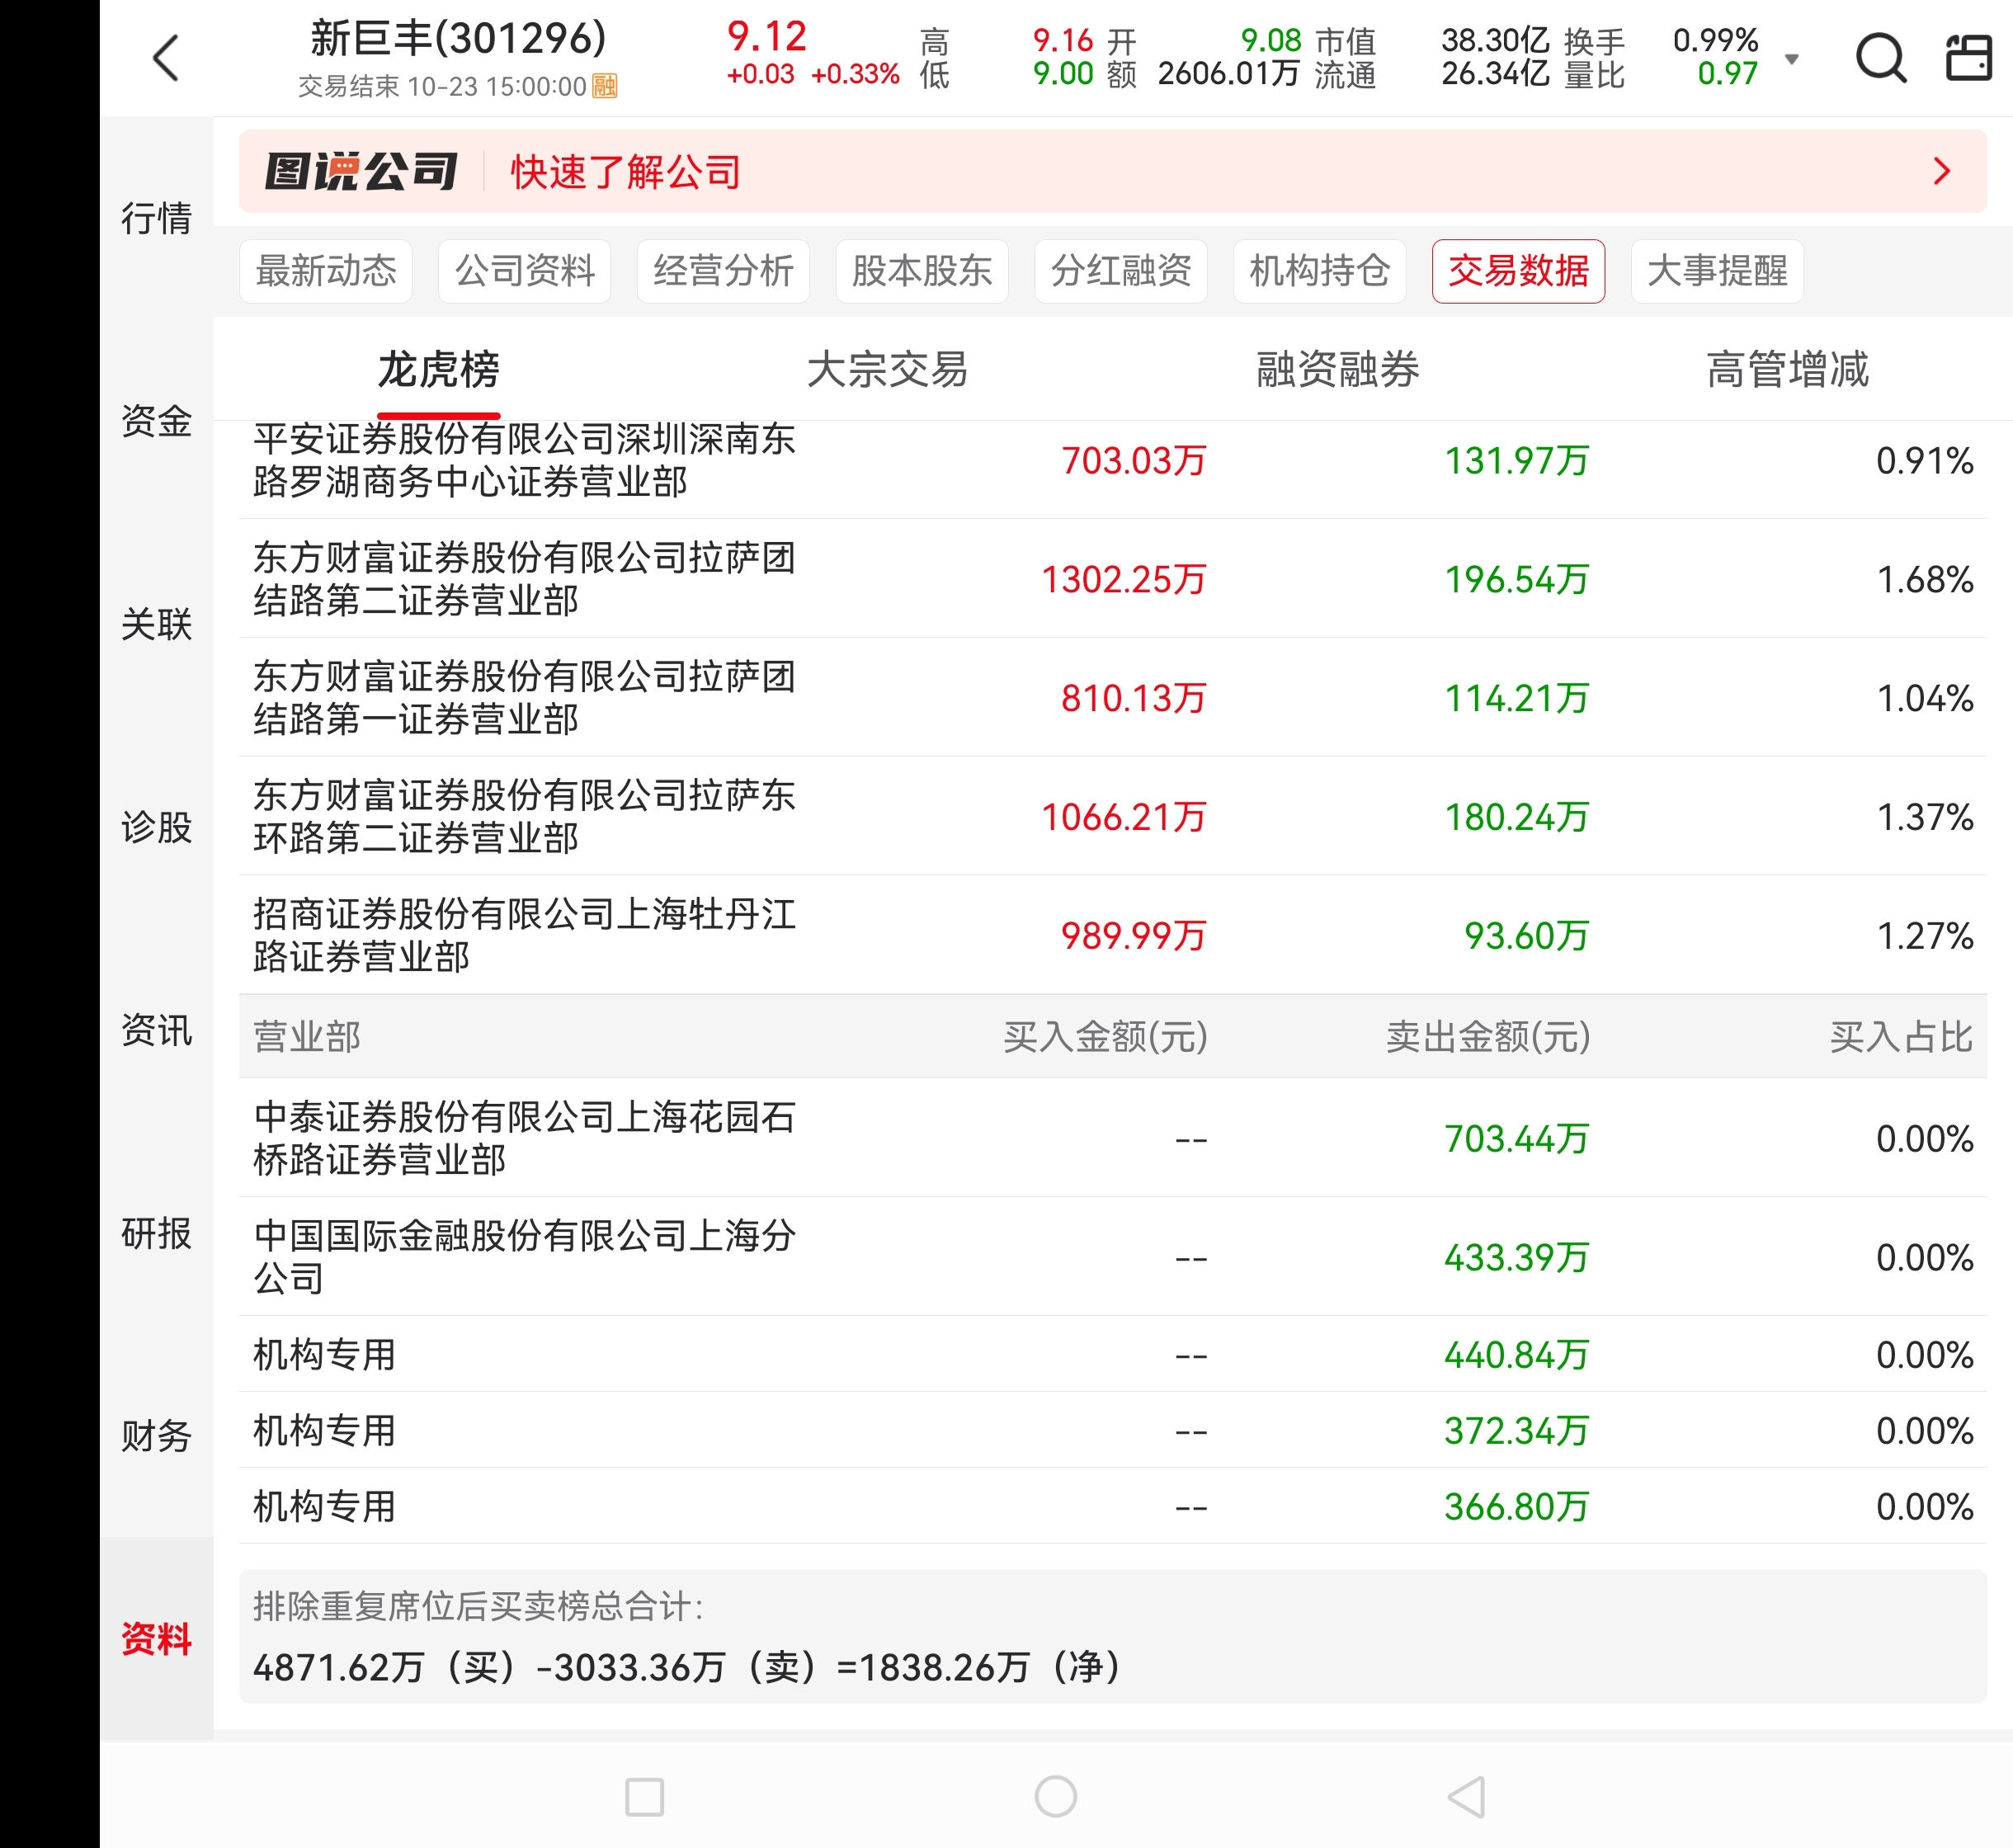Open 大事提醒 category

1716,271
